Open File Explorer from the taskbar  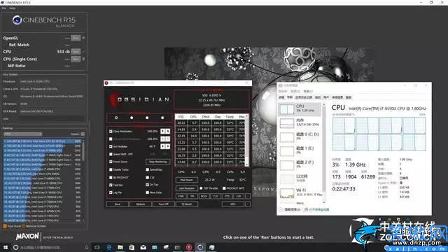click(120, 247)
